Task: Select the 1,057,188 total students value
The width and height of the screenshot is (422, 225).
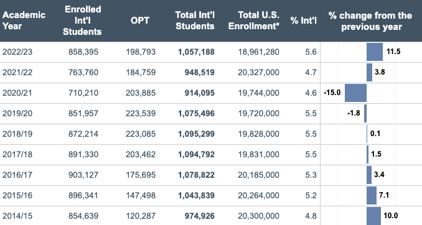Action: point(196,52)
